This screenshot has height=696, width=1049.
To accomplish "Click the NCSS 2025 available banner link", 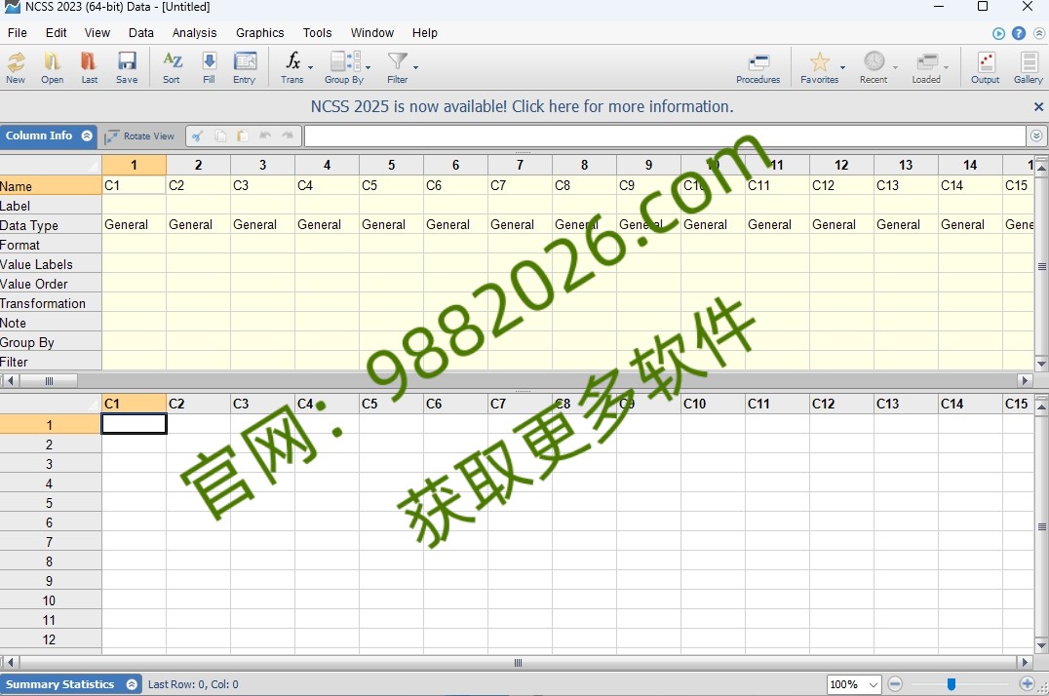I will [522, 106].
